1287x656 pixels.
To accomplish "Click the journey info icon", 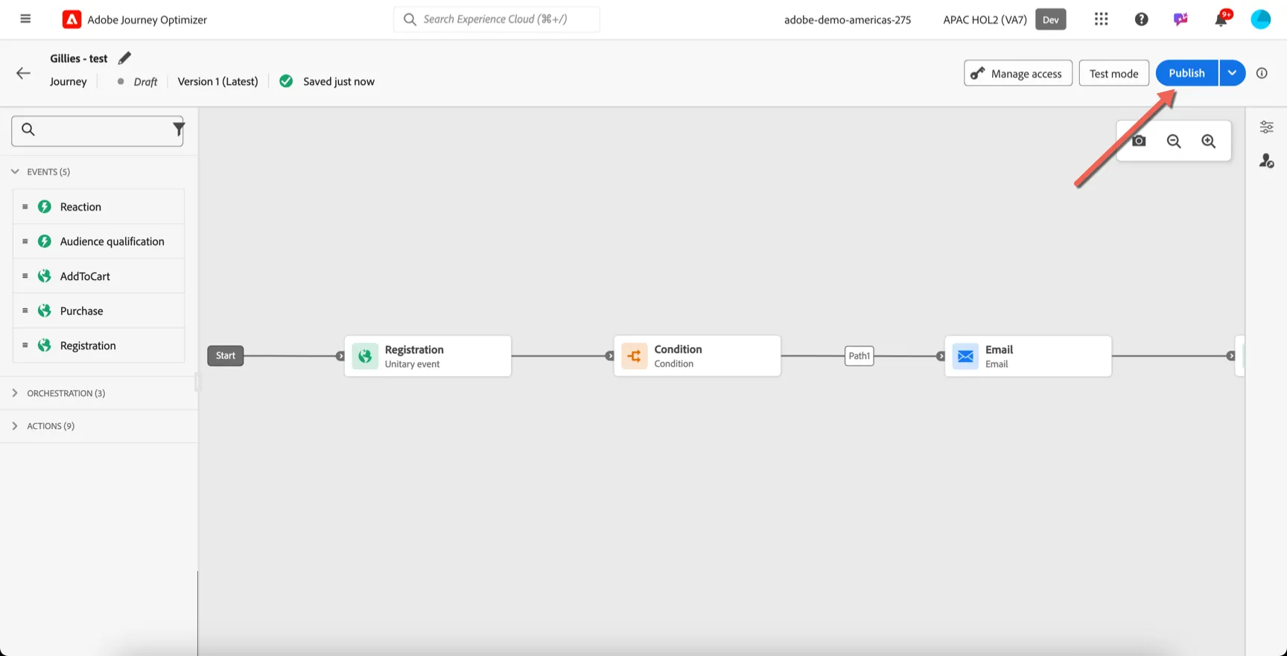I will click(1262, 73).
